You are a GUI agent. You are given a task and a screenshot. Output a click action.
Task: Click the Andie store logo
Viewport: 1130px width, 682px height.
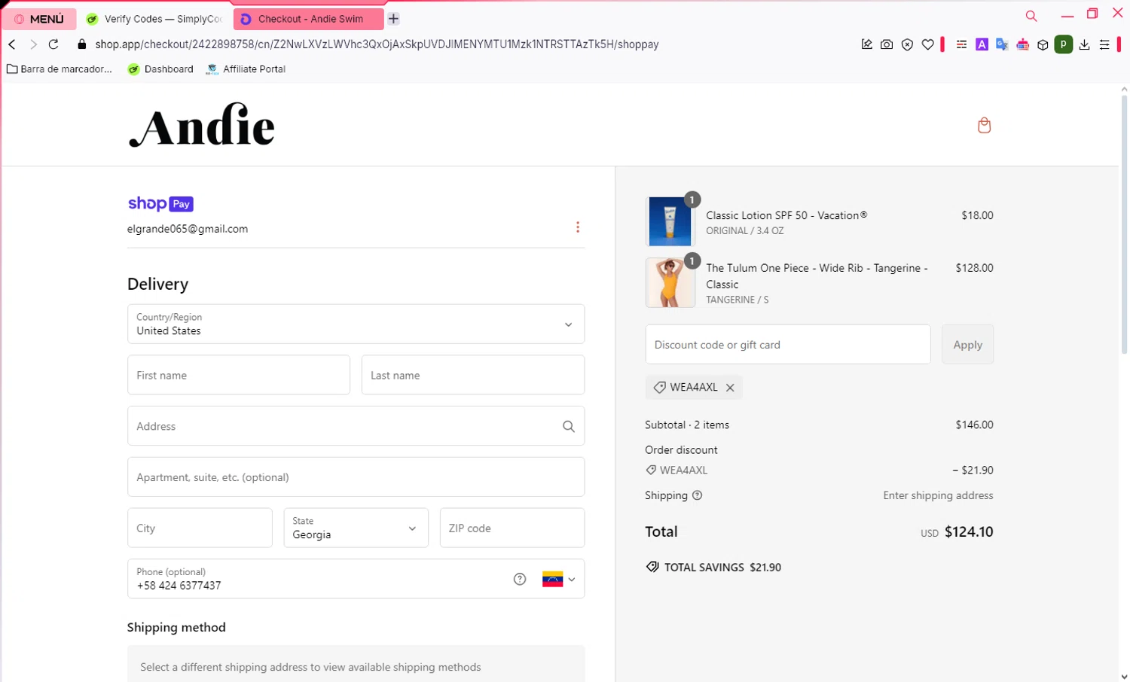[x=202, y=125]
